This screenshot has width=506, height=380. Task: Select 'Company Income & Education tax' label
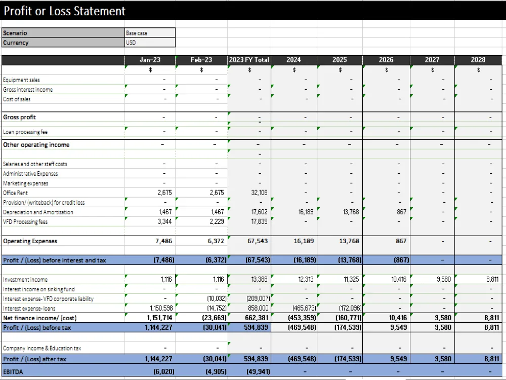click(42, 348)
